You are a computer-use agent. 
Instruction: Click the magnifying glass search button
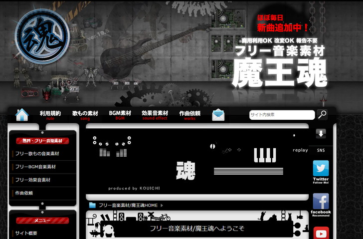[322, 114]
